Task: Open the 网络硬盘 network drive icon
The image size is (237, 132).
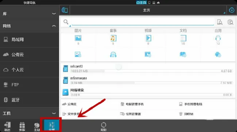Action: [x=65, y=92]
